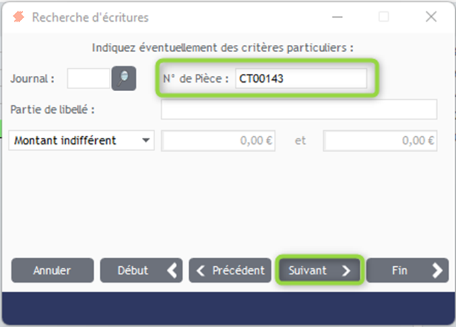This screenshot has height=327, width=456.
Task: Expand the Montant indifférent dropdown
Action: [x=81, y=140]
